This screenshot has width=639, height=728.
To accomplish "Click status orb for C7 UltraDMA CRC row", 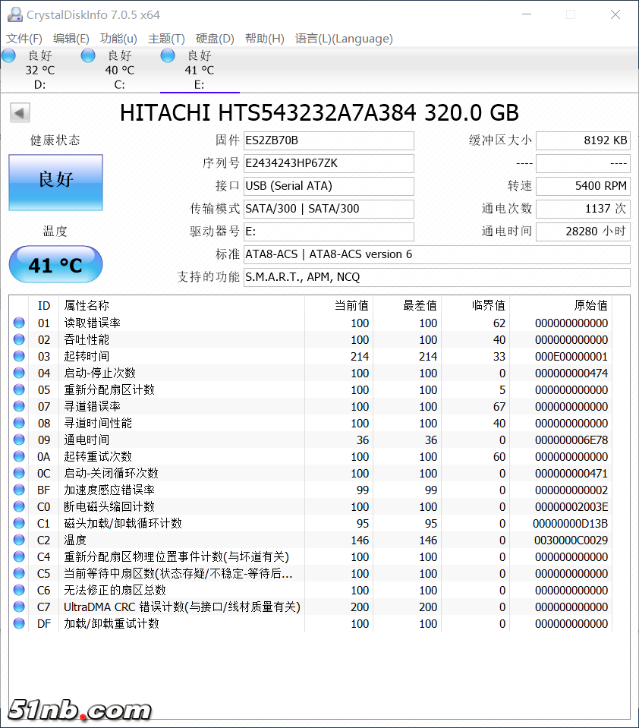I will tap(19, 607).
